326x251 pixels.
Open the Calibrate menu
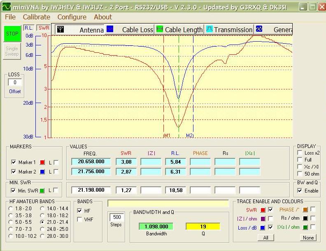point(36,17)
